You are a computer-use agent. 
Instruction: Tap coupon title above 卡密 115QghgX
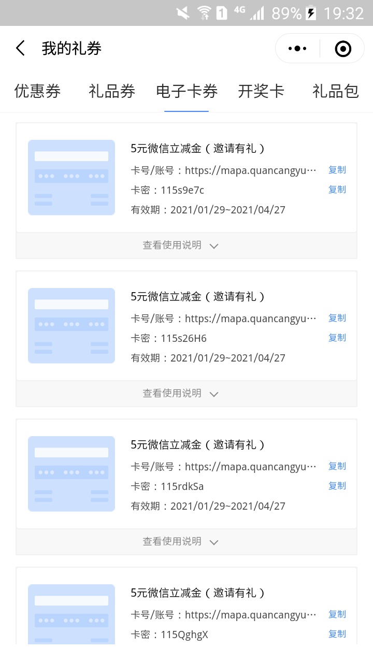click(x=197, y=593)
